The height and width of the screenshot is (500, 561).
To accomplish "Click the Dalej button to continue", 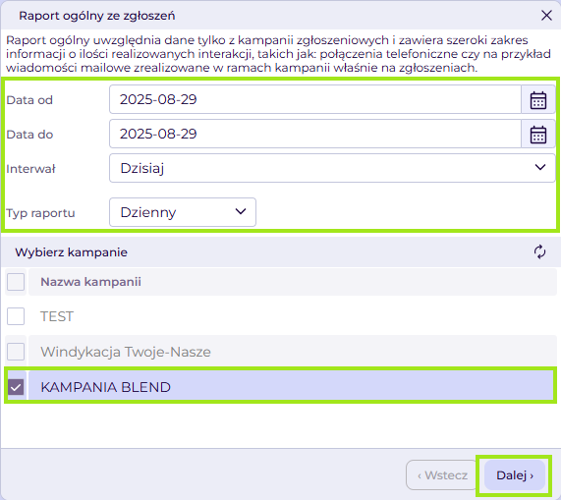I will pyautogui.click(x=514, y=475).
